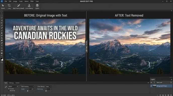Viewport: 173px width, 96px height.
Task: Open the Edit menu
Action: pyautogui.click(x=10, y=1)
